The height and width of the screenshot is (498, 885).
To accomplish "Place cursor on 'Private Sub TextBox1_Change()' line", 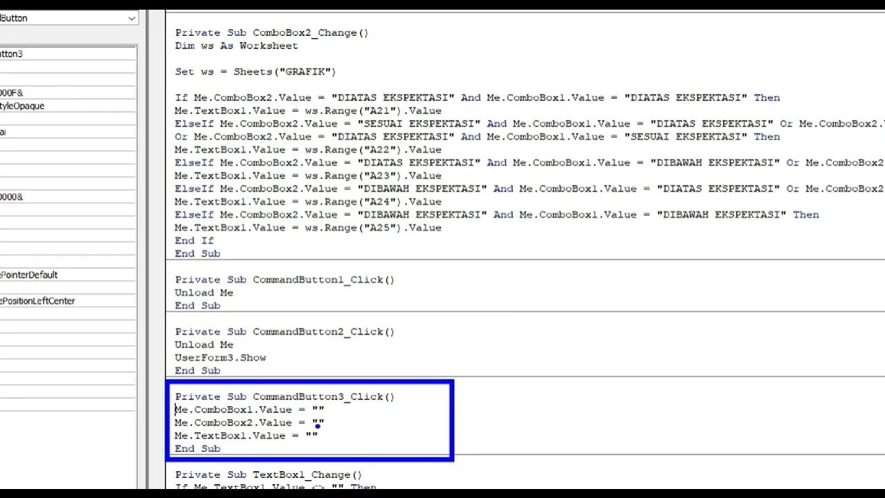I will point(268,475).
